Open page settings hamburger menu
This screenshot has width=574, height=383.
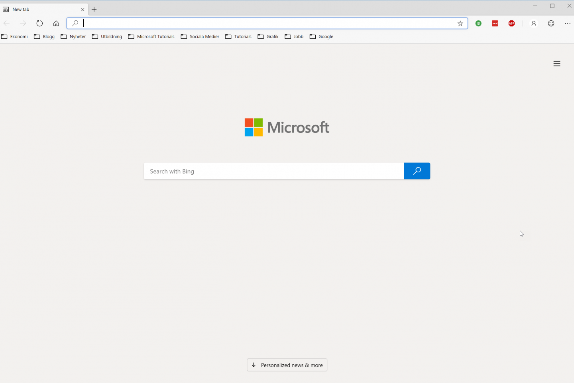557,64
